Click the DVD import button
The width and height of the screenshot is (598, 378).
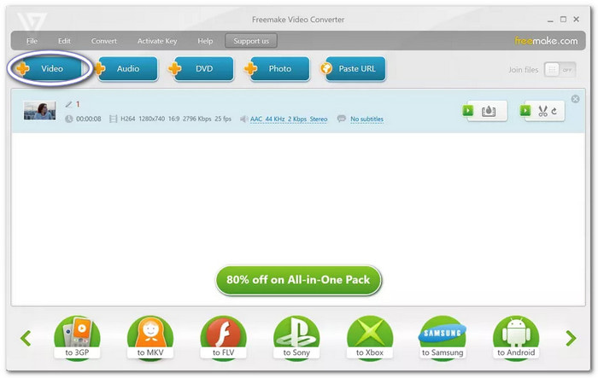[202, 69]
